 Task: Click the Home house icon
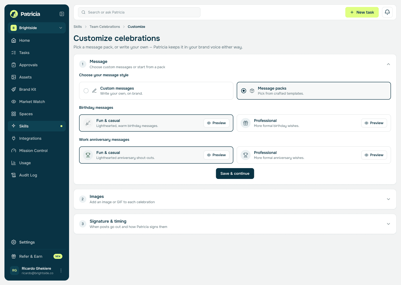pyautogui.click(x=14, y=40)
